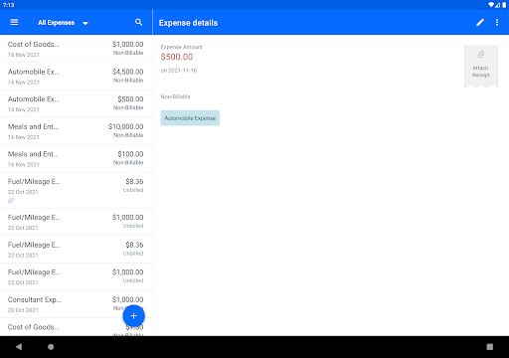Viewport: 509px width, 358px height.
Task: Select the Automobile expense of $500.00
Action: click(77, 103)
